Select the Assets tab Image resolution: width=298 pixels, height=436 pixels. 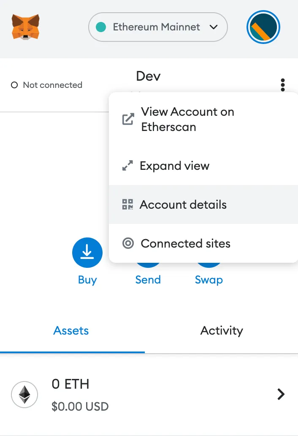point(71,330)
